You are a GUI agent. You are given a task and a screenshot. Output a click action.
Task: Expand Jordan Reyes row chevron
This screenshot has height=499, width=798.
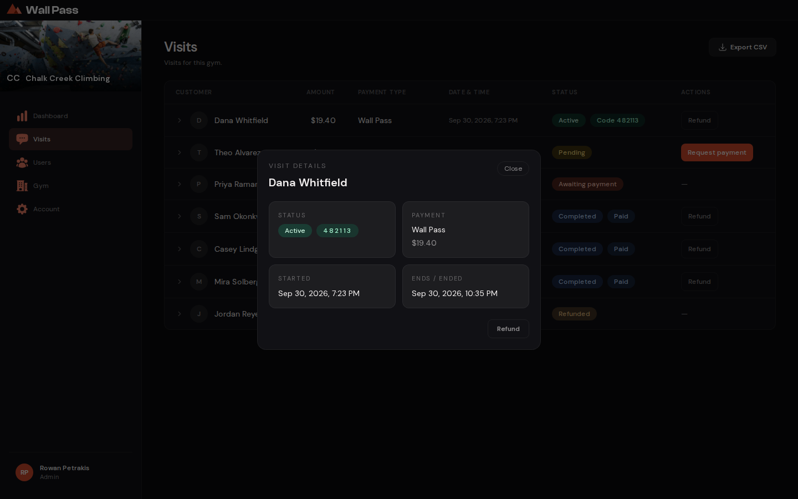pyautogui.click(x=180, y=314)
